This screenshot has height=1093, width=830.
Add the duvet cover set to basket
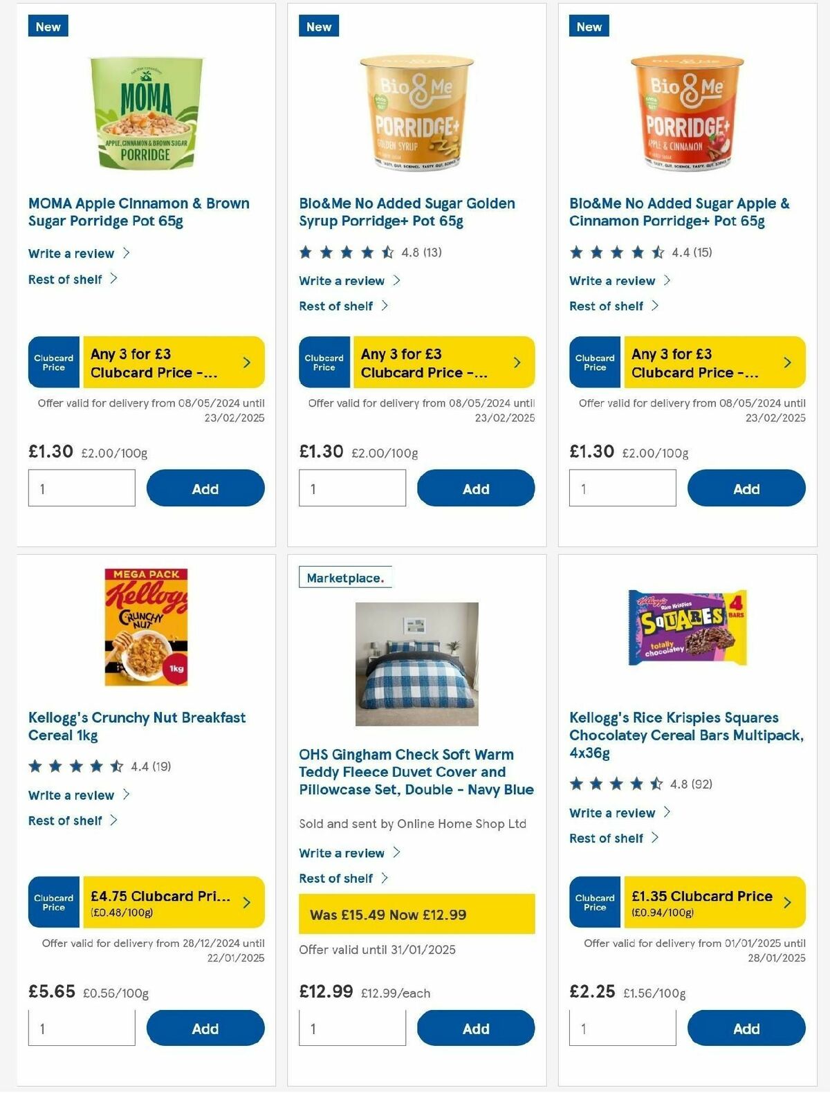(475, 1028)
